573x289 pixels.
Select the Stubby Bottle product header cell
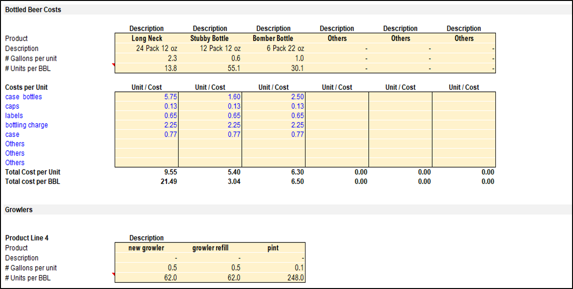point(210,39)
